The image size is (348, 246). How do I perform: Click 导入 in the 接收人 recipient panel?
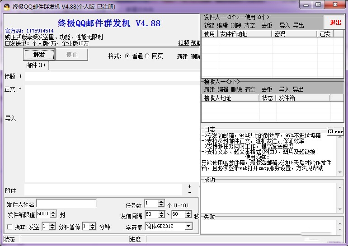(x=284, y=89)
